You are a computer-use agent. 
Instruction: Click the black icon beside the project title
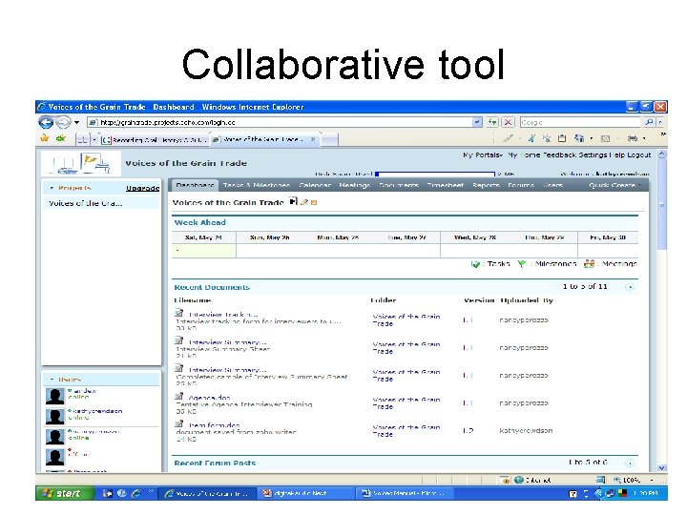point(293,201)
